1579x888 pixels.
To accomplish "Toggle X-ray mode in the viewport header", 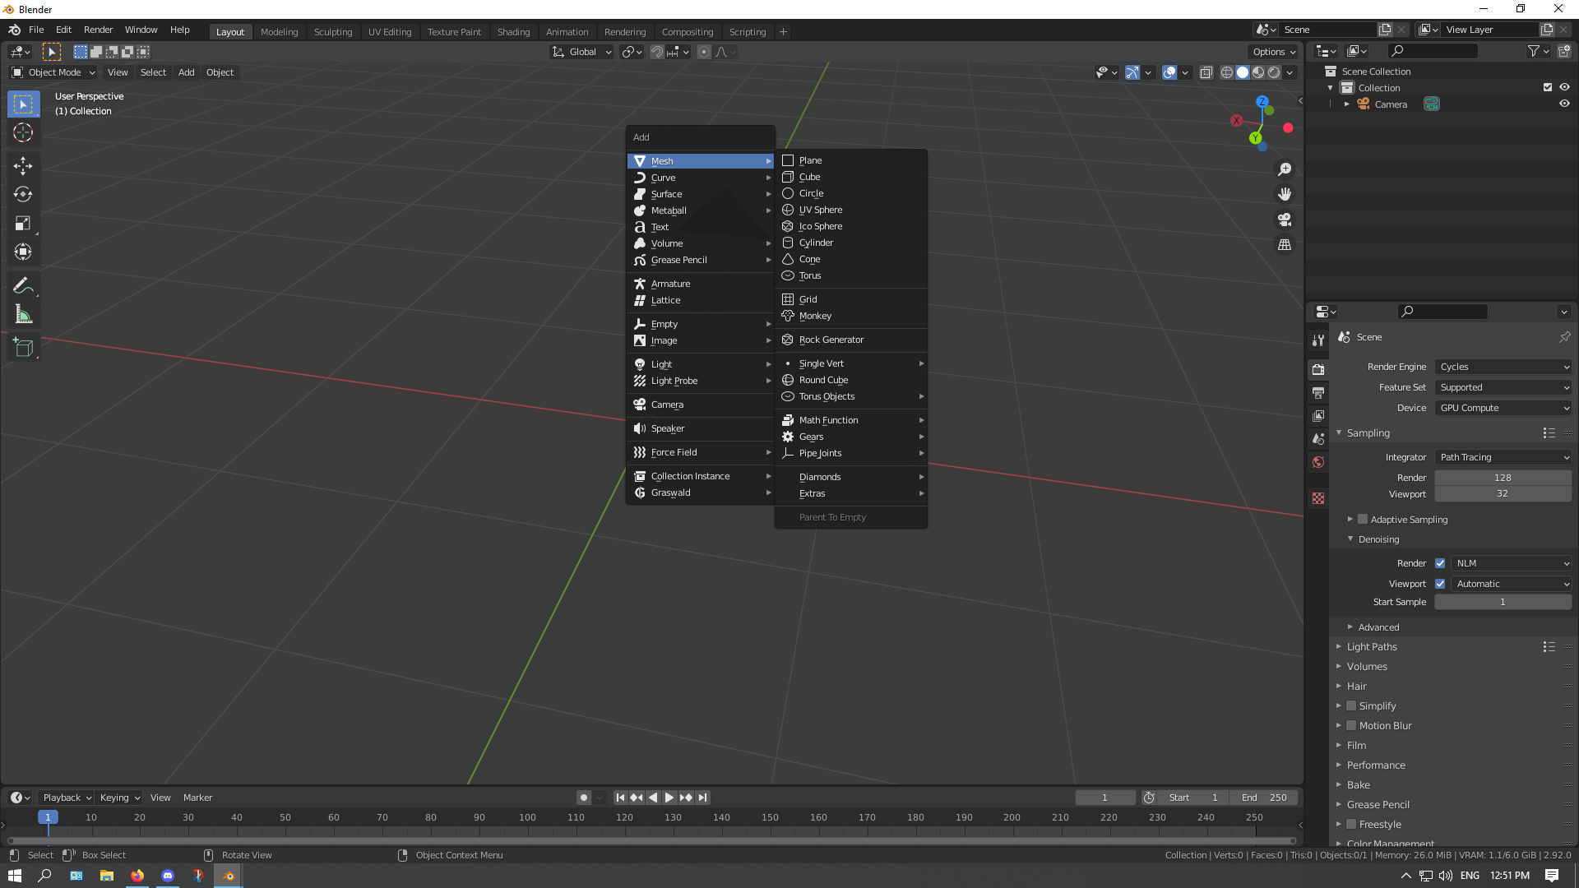I will tap(1206, 72).
